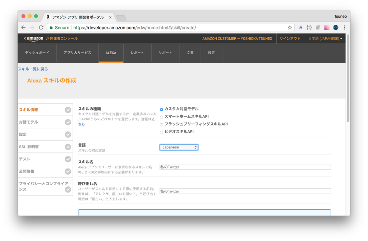Open レポート tab
This screenshot has width=368, height=241.
137,53
